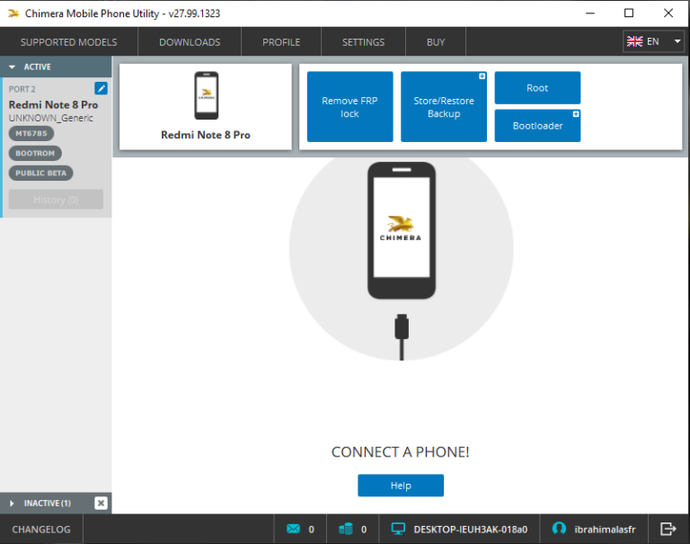
Task: Click the desktop computer monitor icon
Action: (398, 529)
